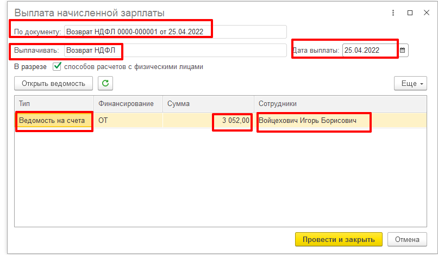The width and height of the screenshot is (438, 255).
Task: Click the Финансирование column header
Action: [128, 103]
